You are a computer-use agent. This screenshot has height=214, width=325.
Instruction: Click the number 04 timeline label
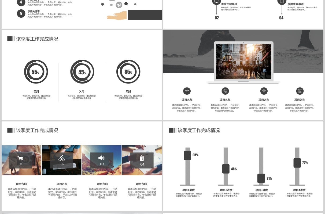tap(281, 18)
